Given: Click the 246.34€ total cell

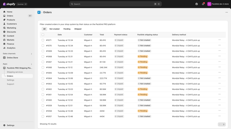Looking at the screenshot, I should [104, 67].
